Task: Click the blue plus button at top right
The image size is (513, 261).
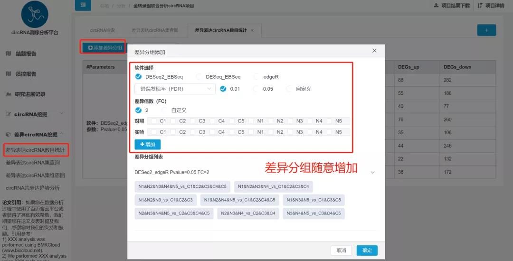Action: point(486,30)
